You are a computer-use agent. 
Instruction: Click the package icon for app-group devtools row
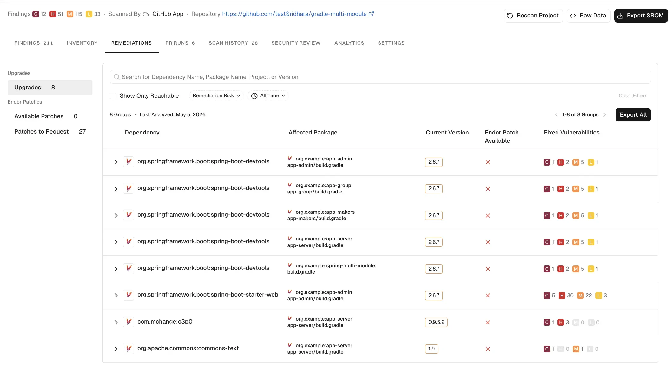click(128, 188)
